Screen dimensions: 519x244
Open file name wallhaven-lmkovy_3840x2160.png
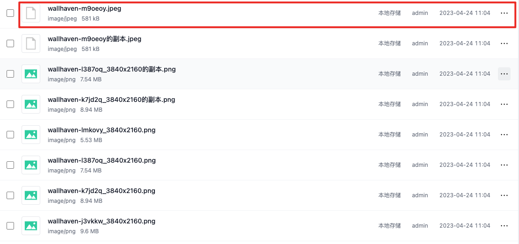pyautogui.click(x=102, y=130)
